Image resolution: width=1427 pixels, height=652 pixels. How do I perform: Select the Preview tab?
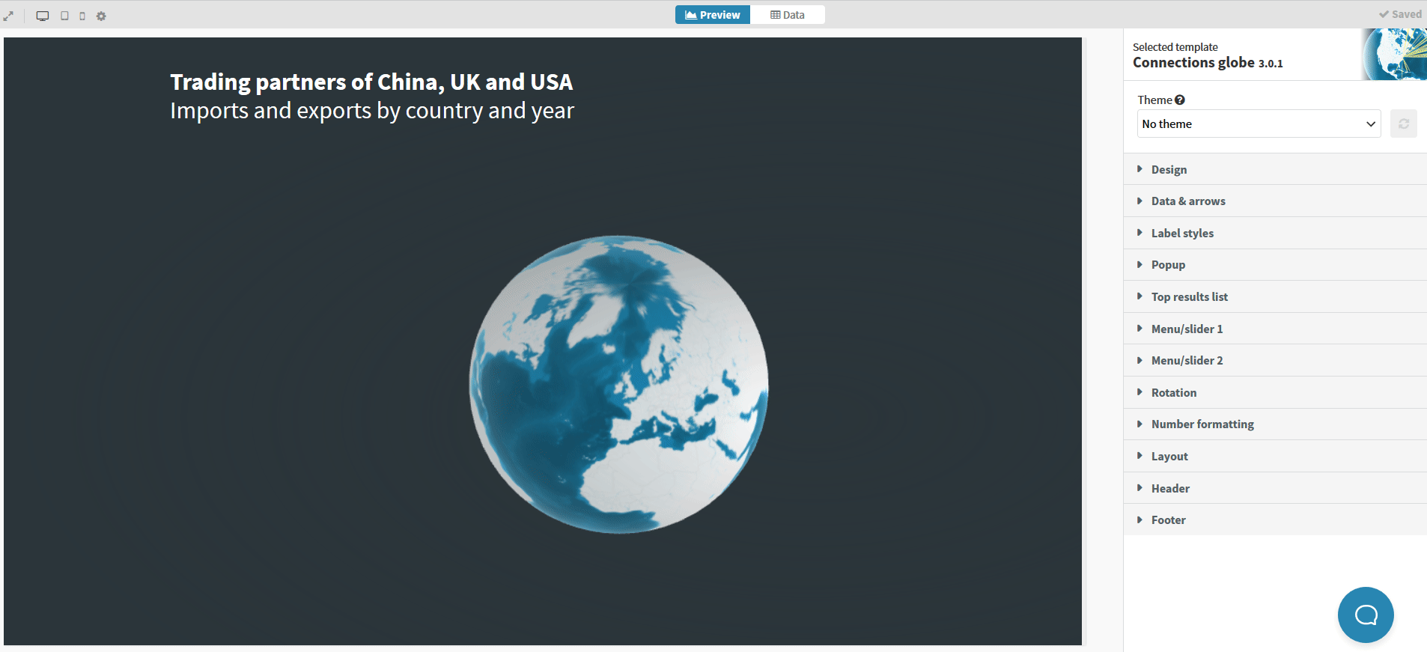[x=712, y=15]
